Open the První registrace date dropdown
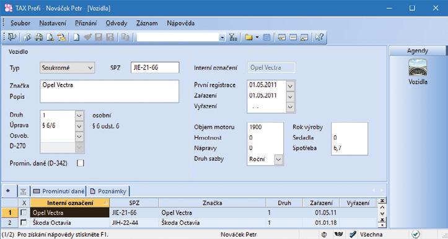Viewport: 448px width, 239px height. [x=290, y=86]
